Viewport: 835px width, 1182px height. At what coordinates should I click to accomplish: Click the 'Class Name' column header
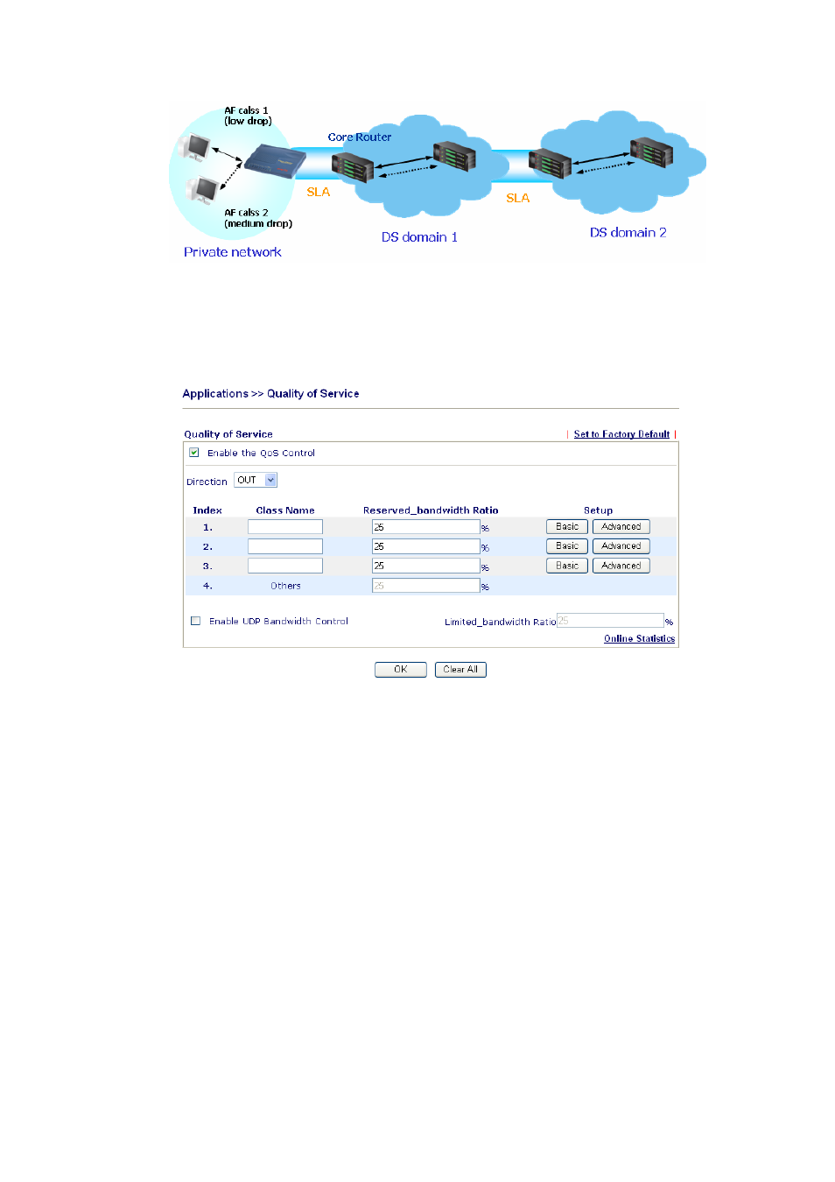pos(285,510)
